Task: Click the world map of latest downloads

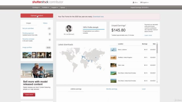Action: 82,60
